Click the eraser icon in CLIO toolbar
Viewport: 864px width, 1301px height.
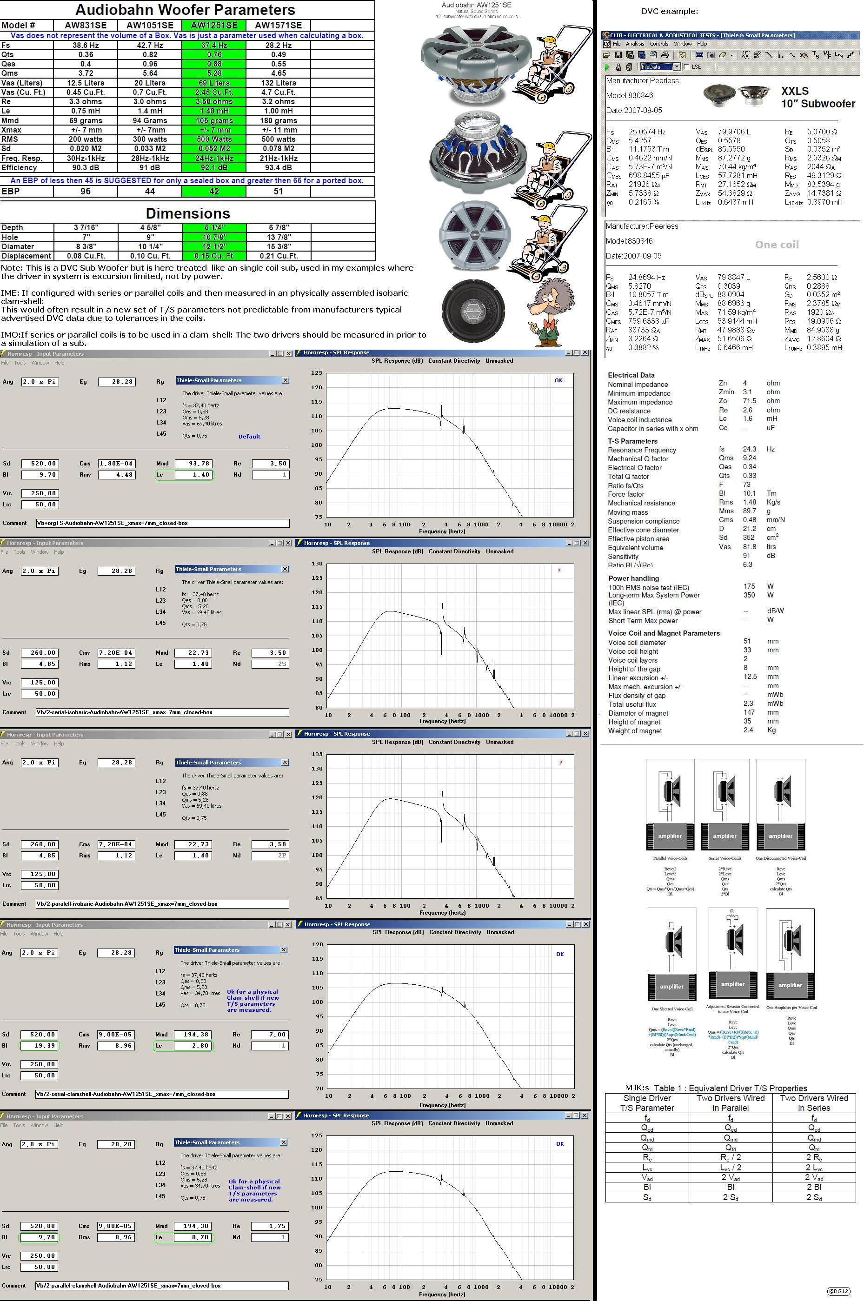(723, 55)
